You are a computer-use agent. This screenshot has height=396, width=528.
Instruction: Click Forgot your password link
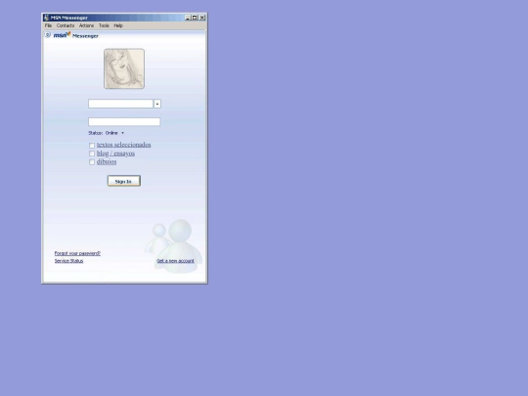point(77,253)
